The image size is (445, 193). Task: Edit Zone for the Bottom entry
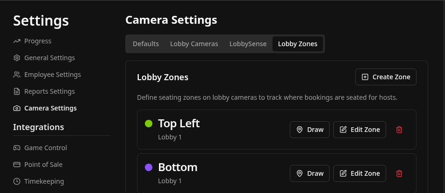pyautogui.click(x=359, y=173)
